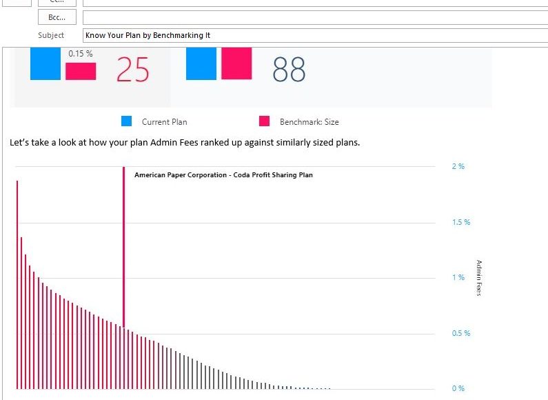This screenshot has height=400, width=548.
Task: Click the 0.5 % axis label
Action: (460, 333)
